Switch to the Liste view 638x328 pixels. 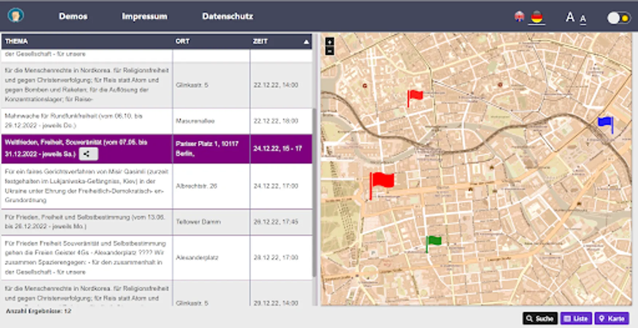pos(576,319)
